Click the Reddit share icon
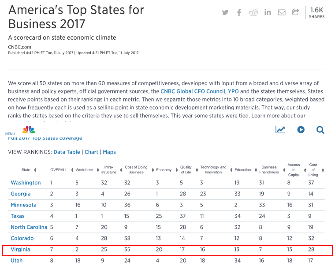335x266 pixels. coord(253,12)
